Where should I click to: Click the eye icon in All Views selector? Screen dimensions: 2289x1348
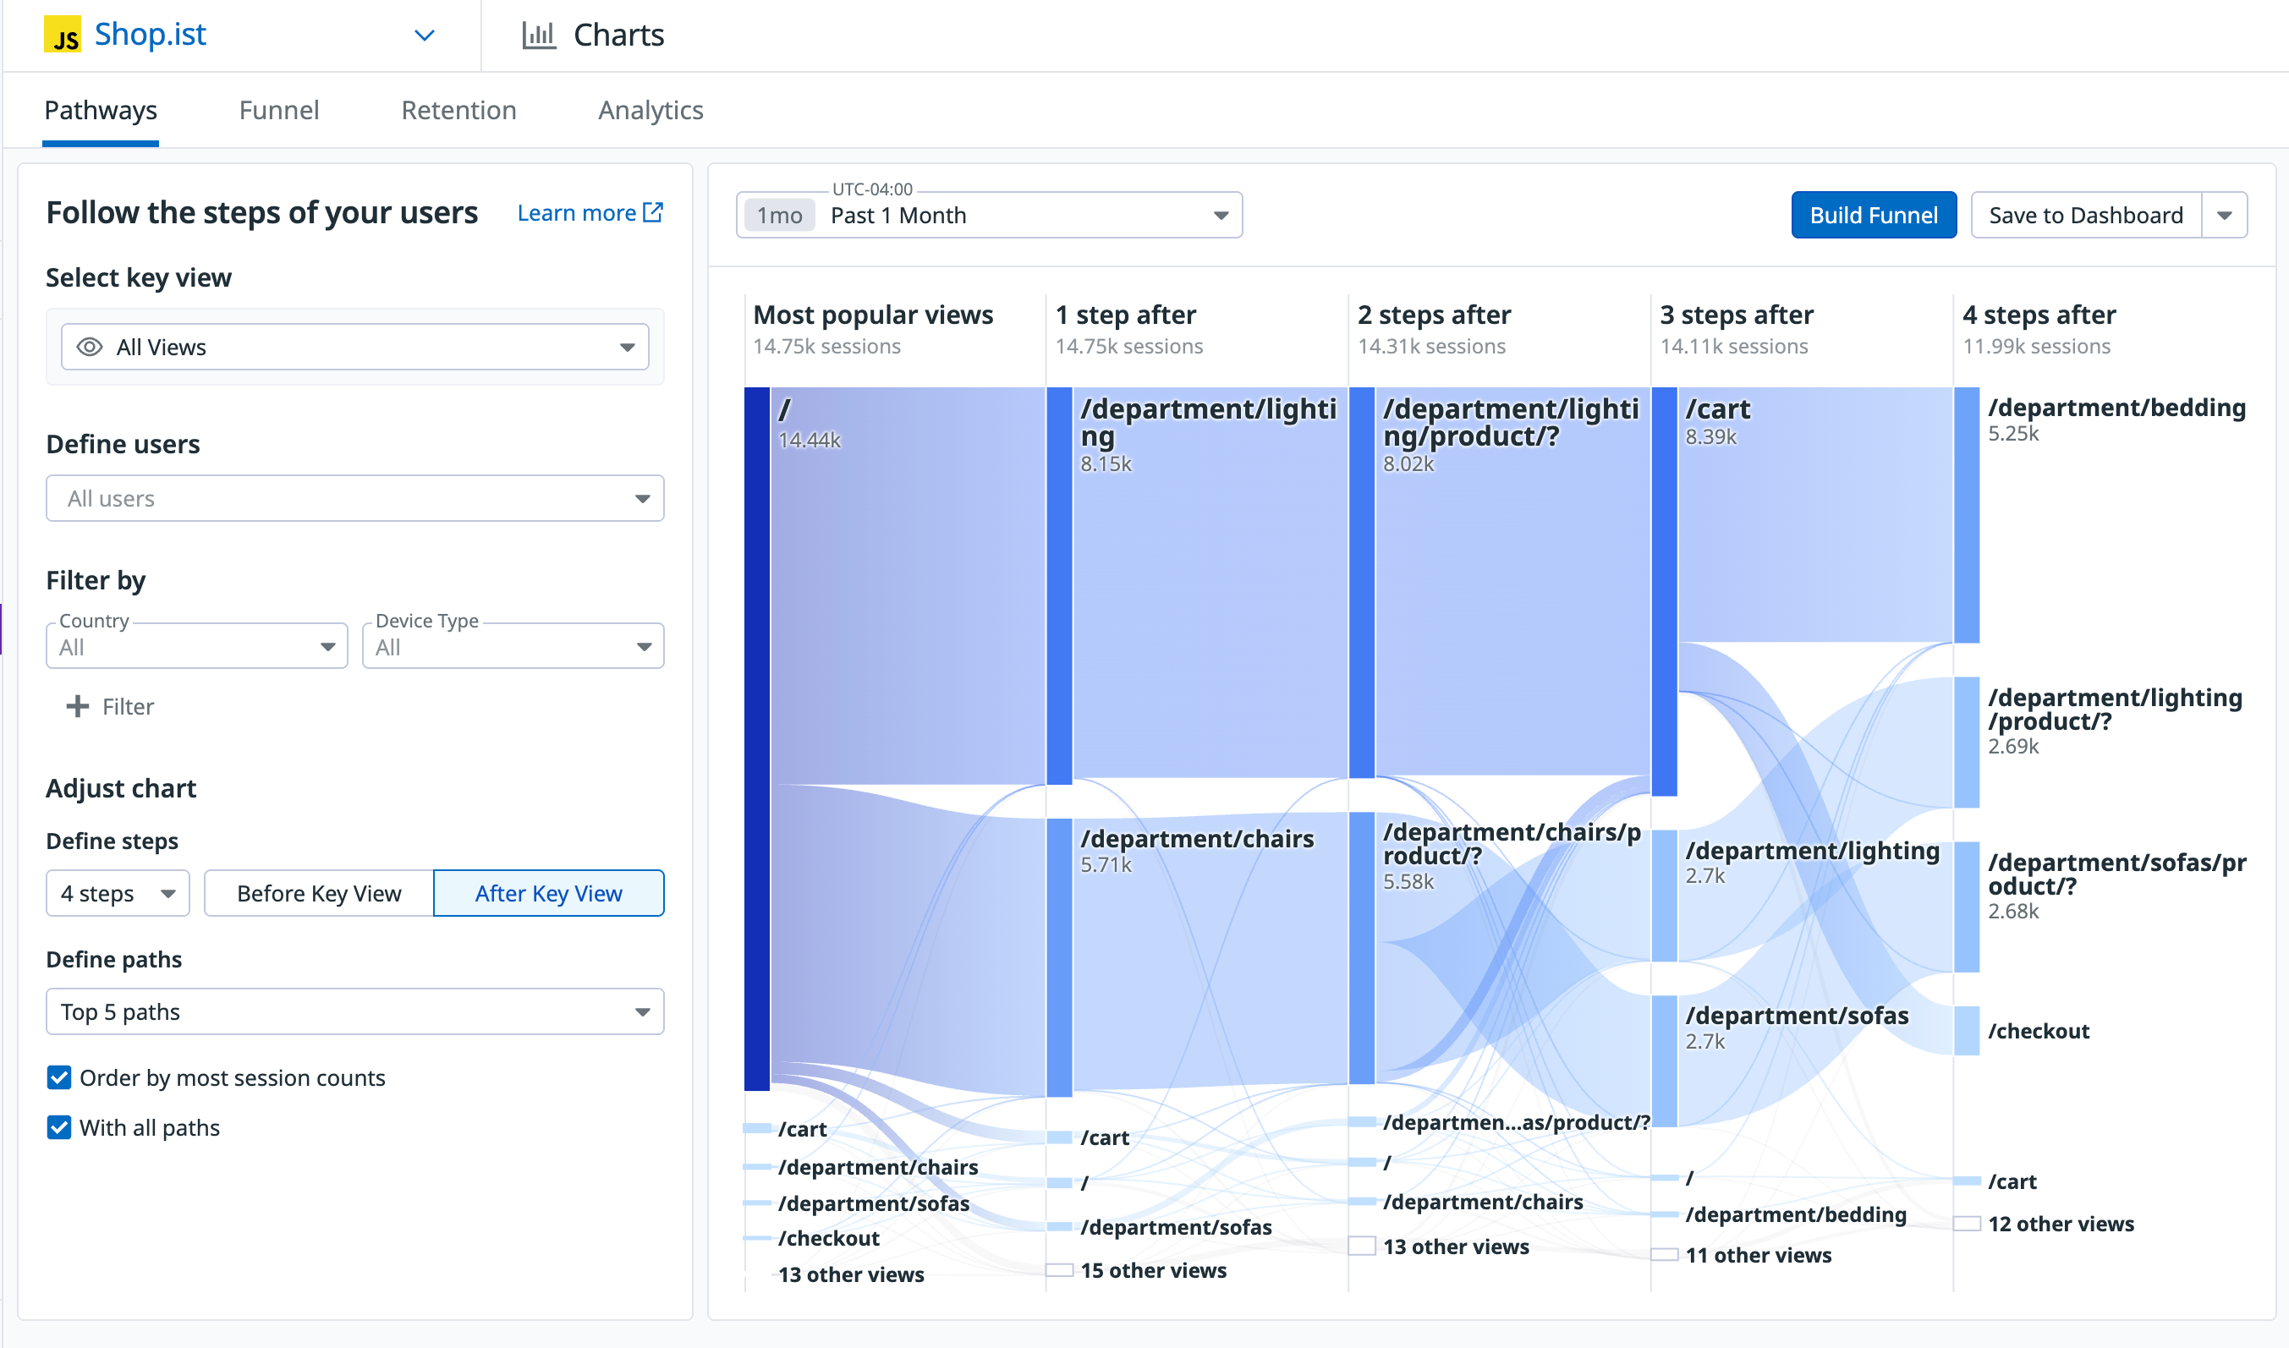click(x=89, y=347)
